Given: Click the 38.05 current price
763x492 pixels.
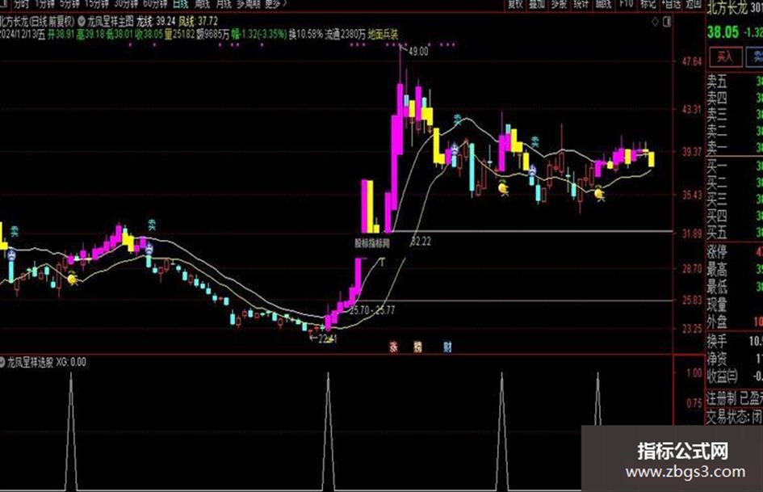Looking at the screenshot, I should click(723, 32).
